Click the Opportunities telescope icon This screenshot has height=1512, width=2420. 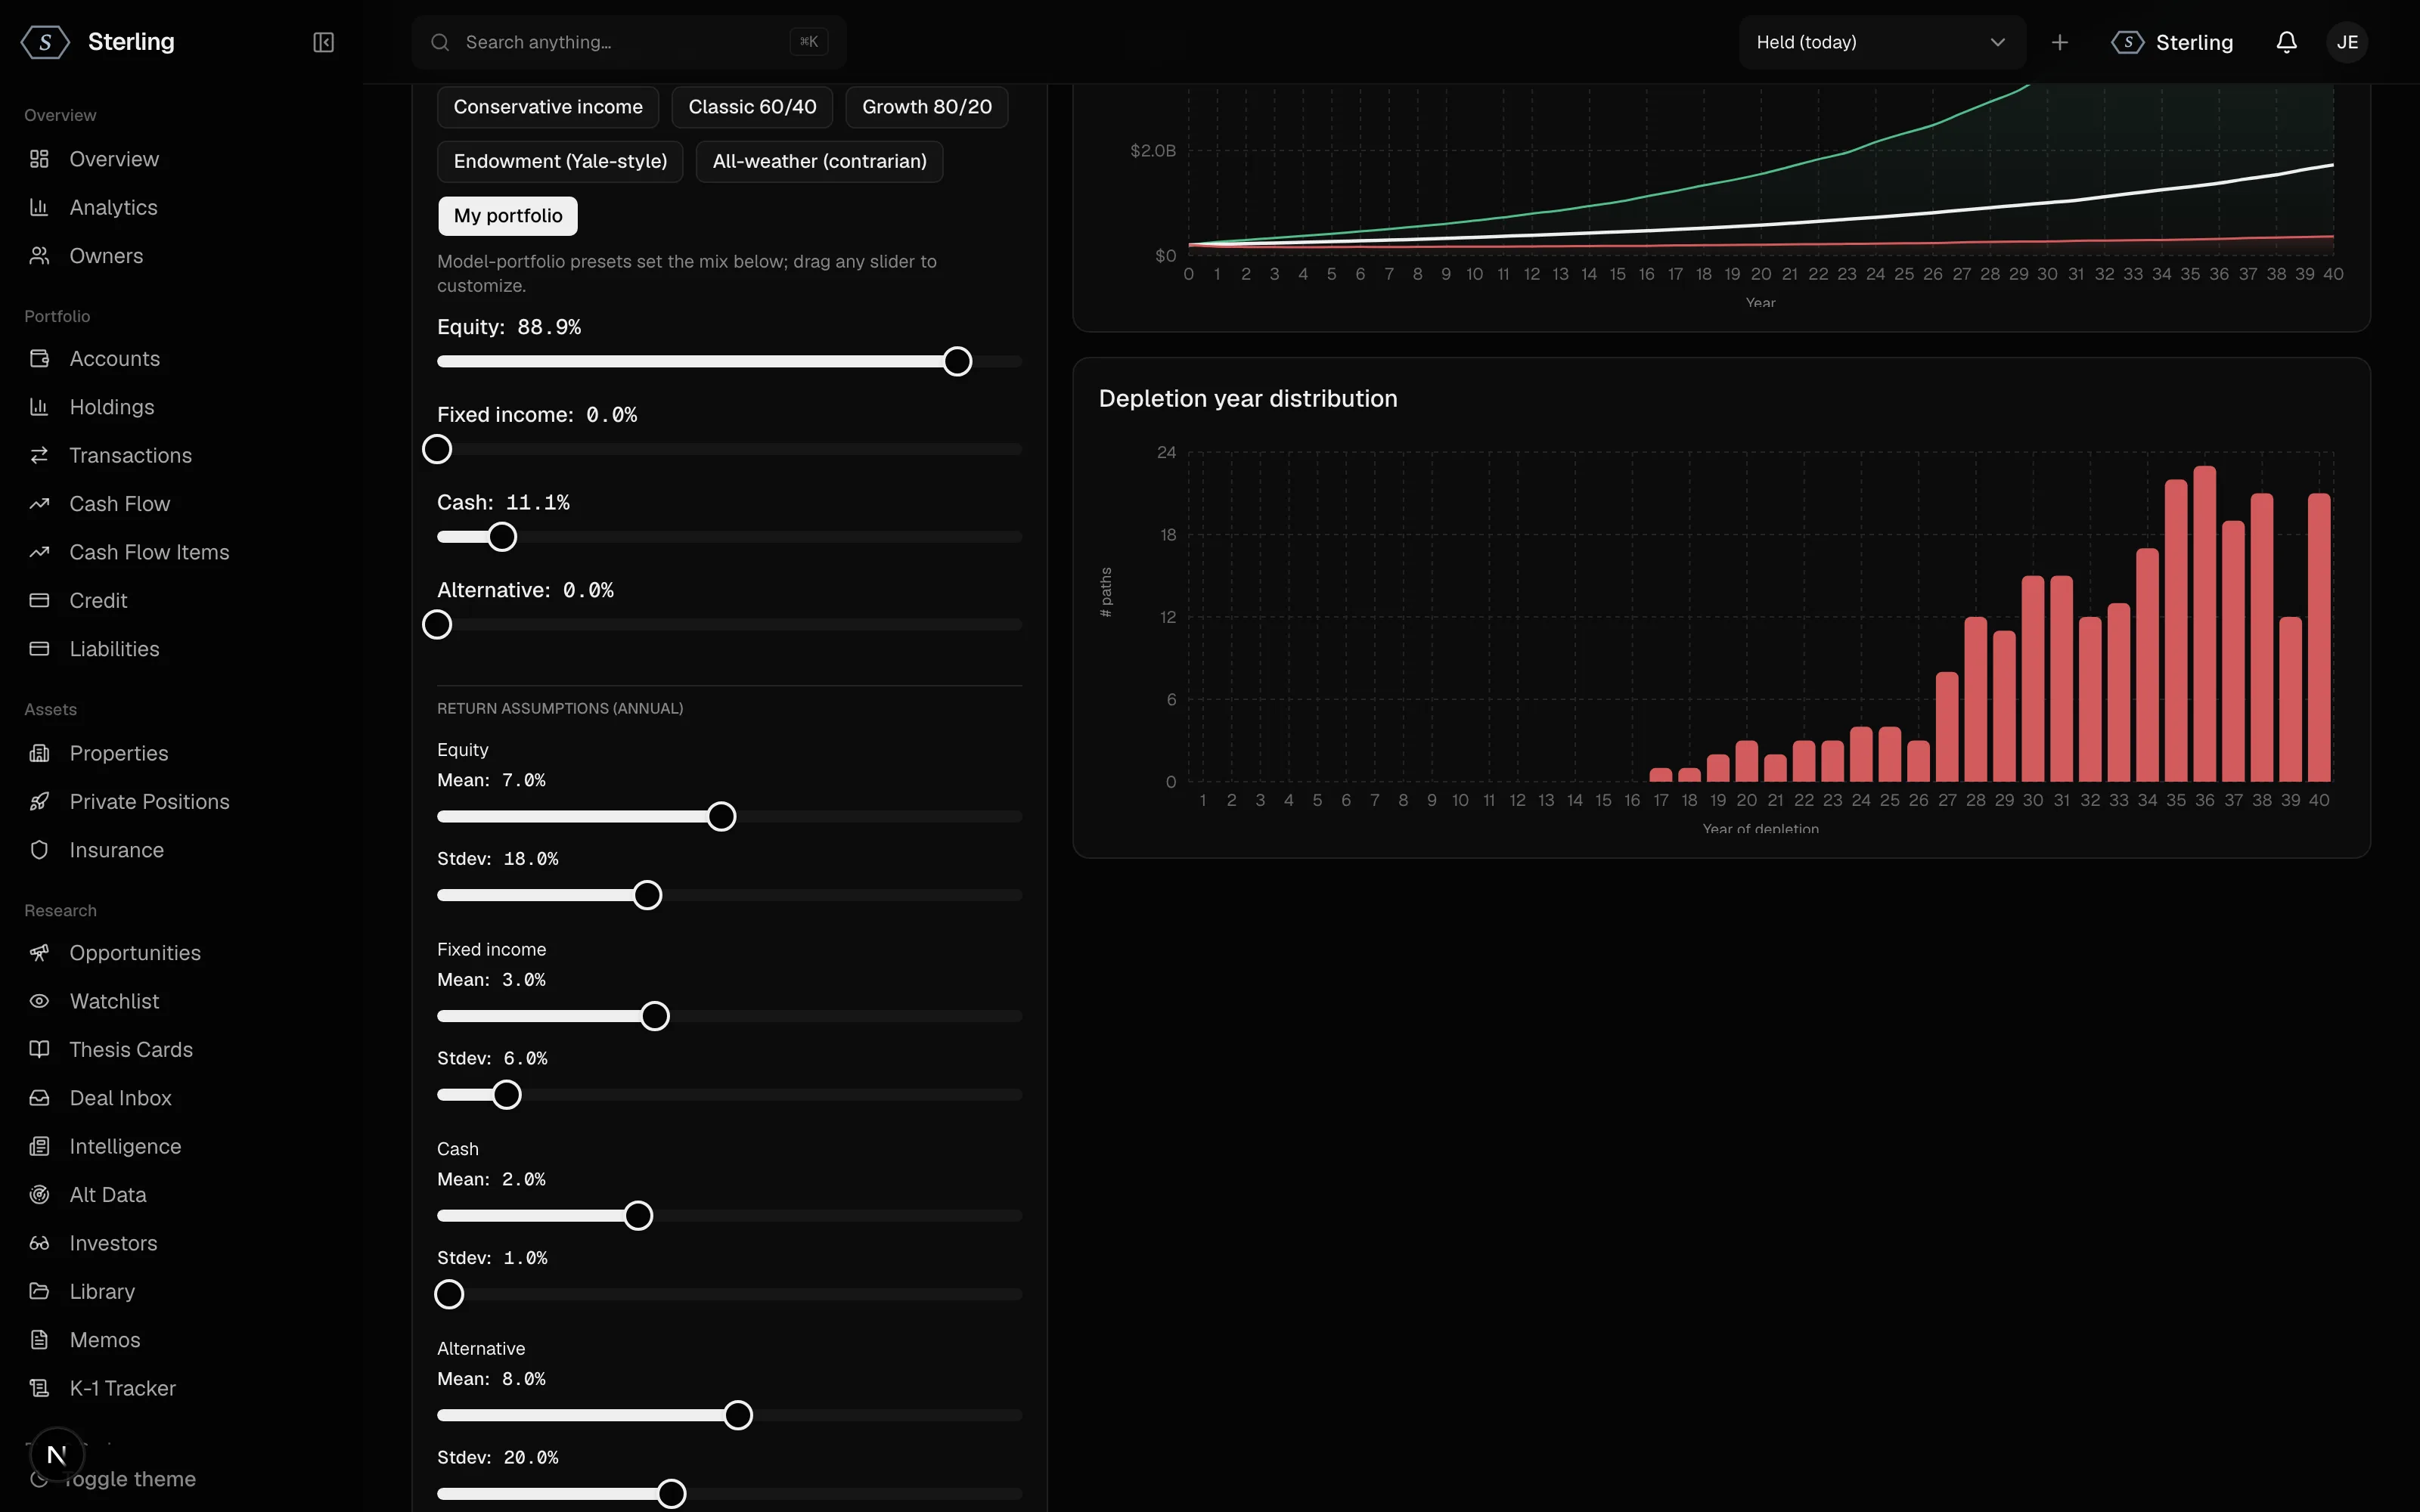[x=39, y=953]
